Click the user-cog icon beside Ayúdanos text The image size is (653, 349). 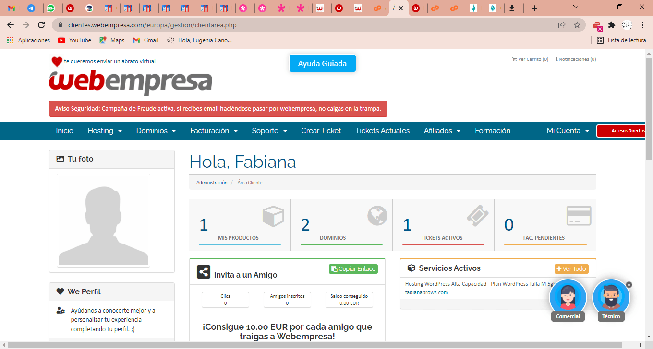60,311
